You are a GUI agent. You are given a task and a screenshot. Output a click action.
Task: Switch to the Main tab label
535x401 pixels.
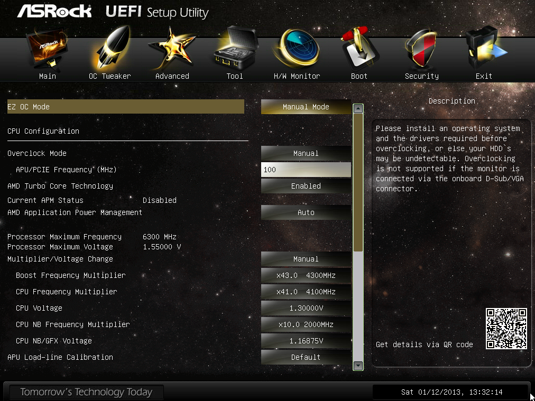48,76
